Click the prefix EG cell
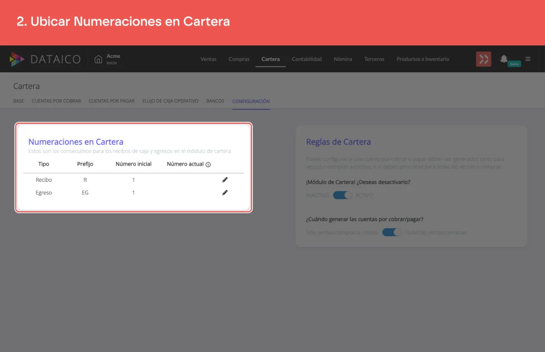Viewport: 545px width, 352px height. [x=85, y=192]
